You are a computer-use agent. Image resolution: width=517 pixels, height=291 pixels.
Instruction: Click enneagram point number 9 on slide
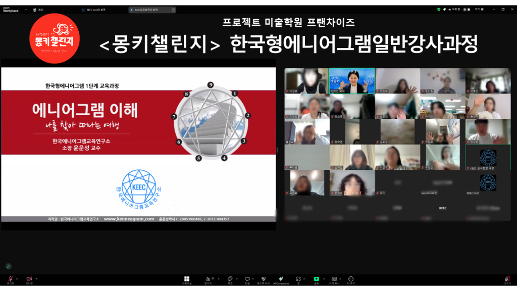211,85
